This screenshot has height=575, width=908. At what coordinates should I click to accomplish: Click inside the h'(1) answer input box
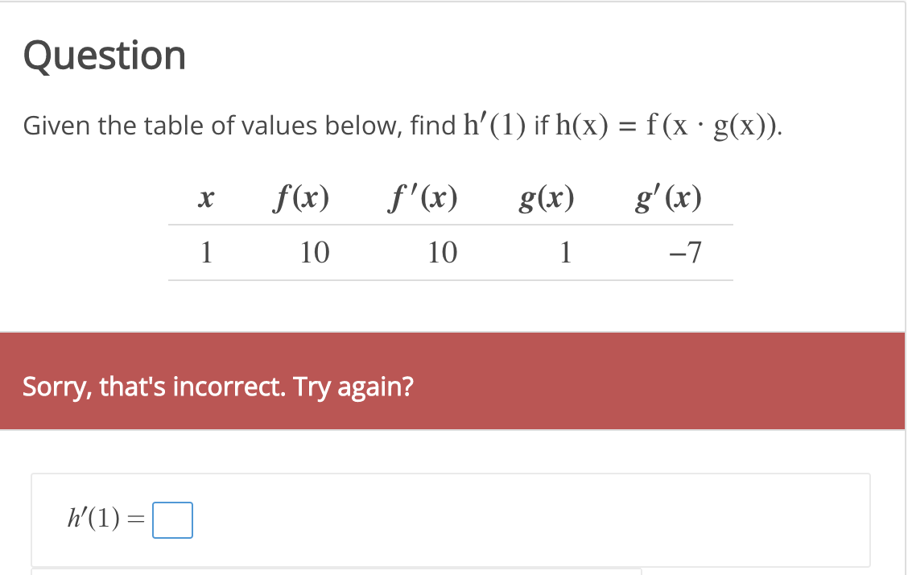[171, 520]
